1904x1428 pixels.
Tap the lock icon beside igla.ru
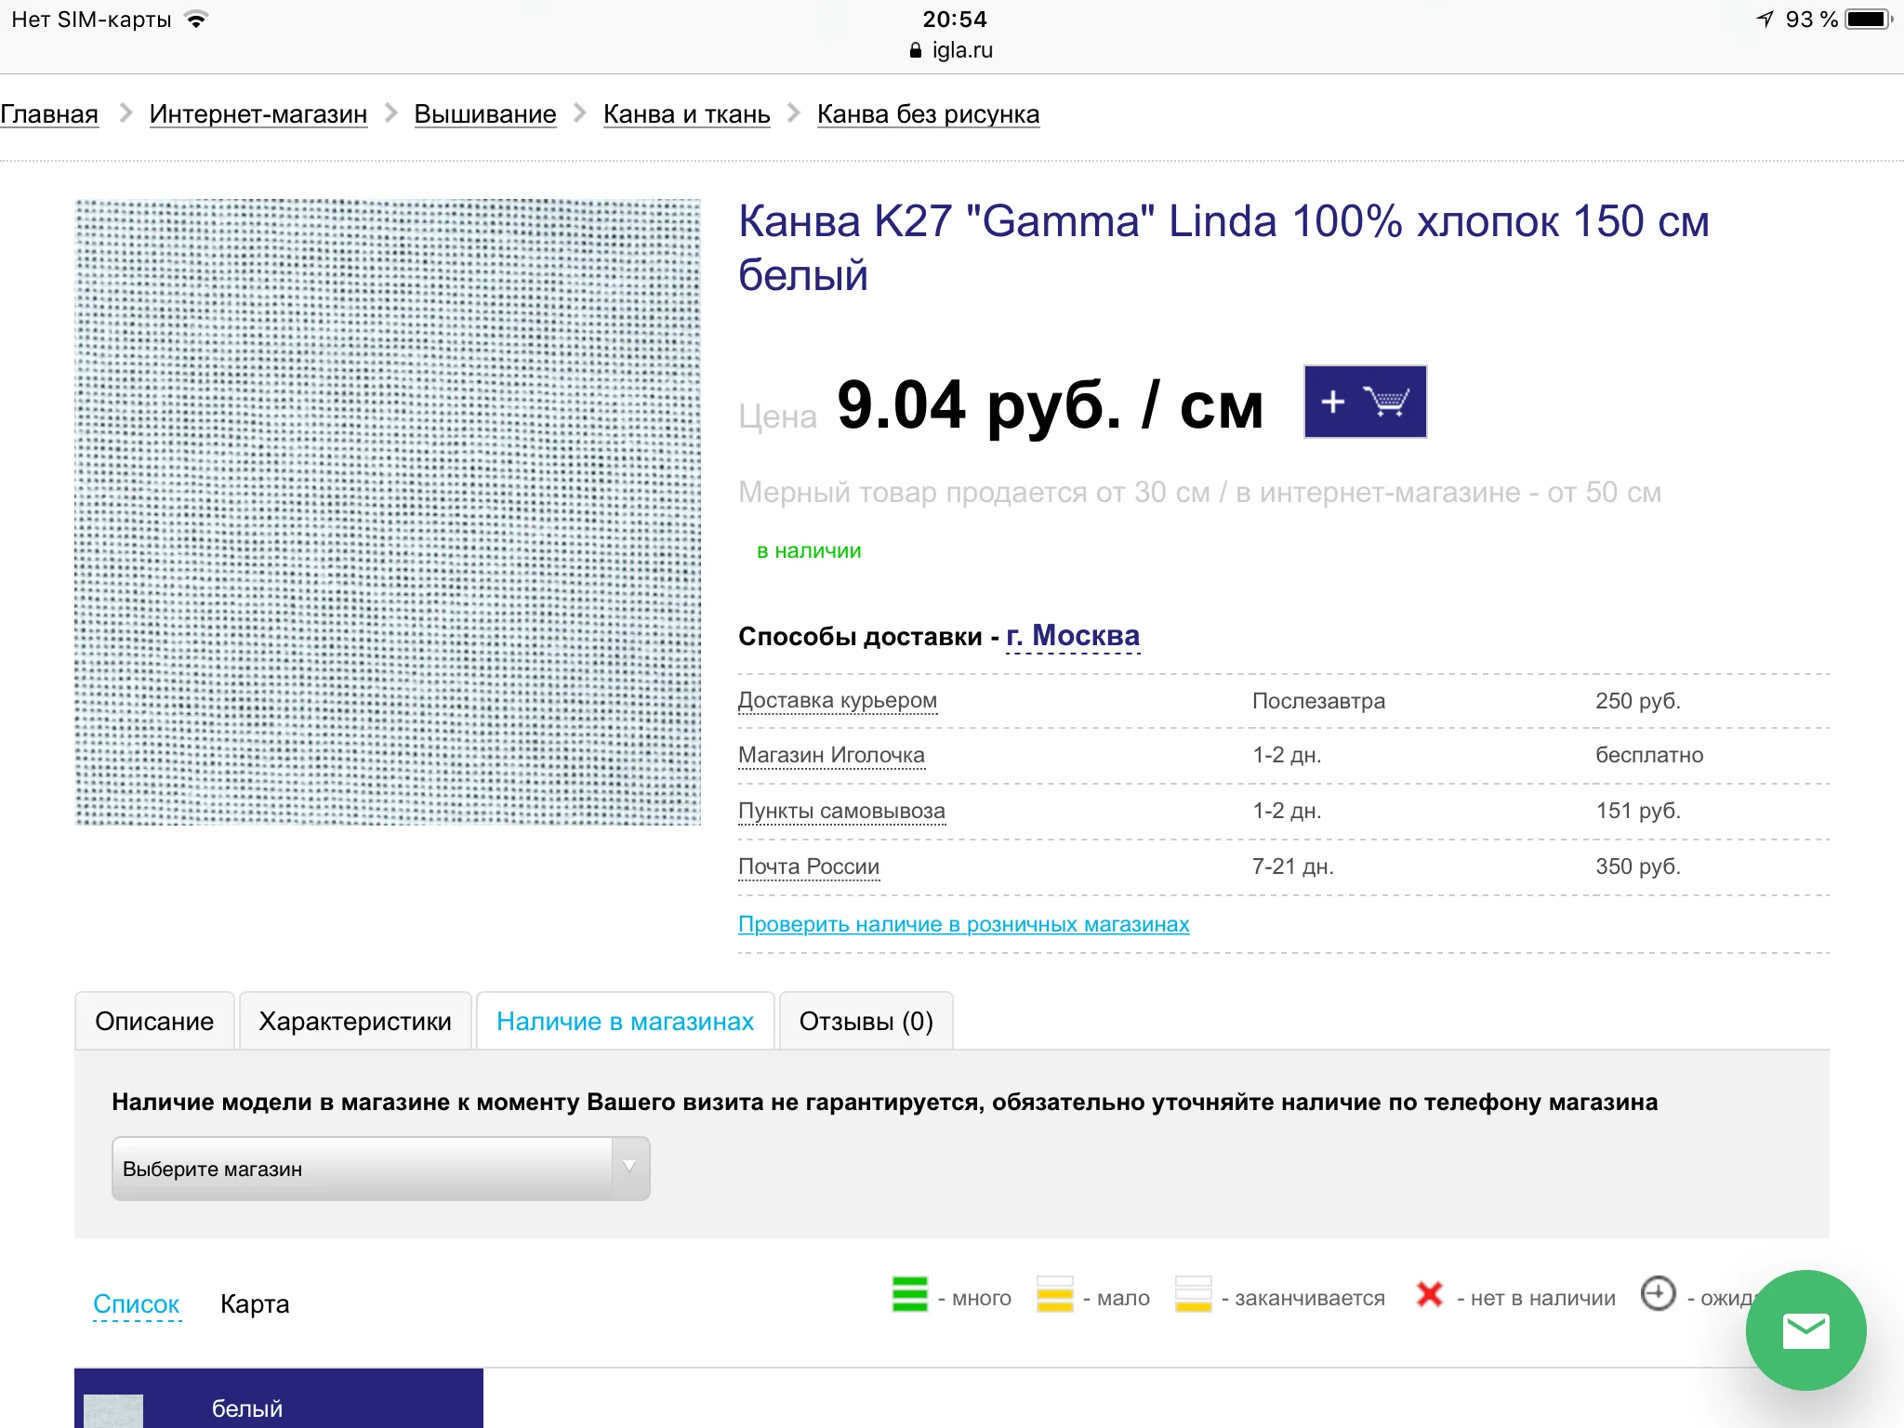[x=916, y=50]
